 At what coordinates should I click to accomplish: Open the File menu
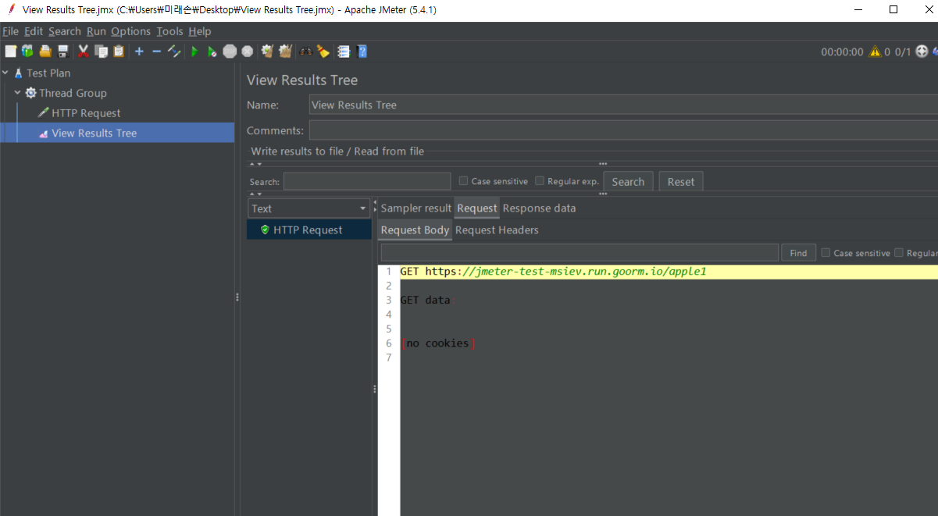[x=10, y=31]
